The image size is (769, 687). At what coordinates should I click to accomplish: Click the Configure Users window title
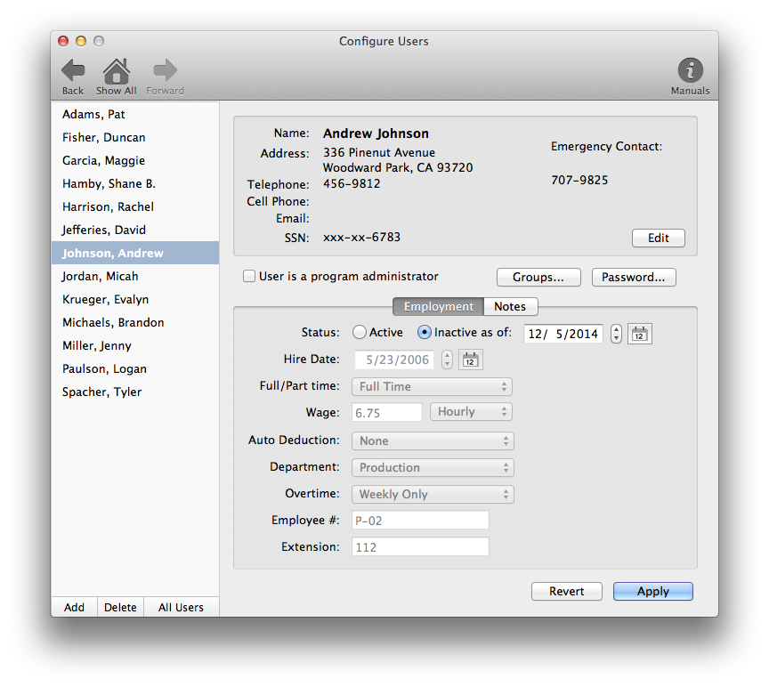(384, 41)
